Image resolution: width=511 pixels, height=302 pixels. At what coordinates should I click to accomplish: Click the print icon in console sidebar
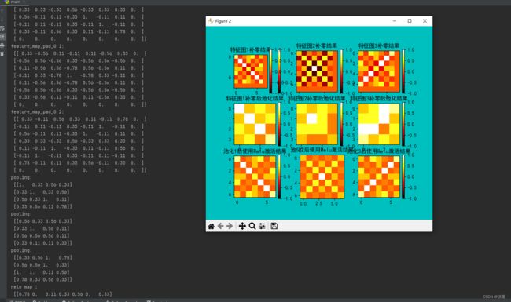pyautogui.click(x=2, y=45)
